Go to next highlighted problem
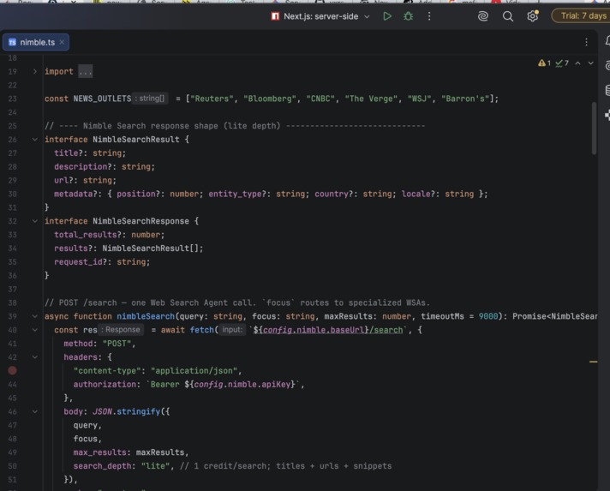 (590, 63)
